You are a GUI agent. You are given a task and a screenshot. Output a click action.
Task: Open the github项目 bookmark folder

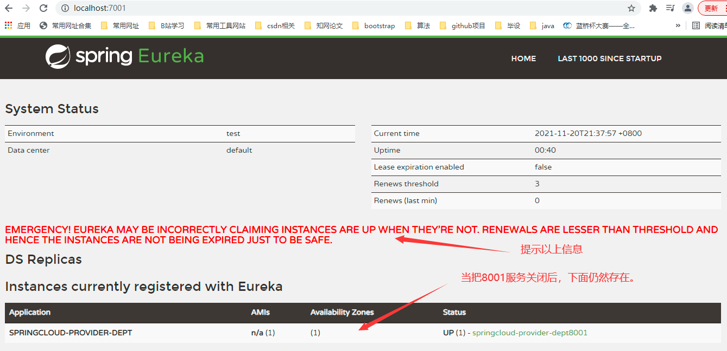click(x=463, y=25)
